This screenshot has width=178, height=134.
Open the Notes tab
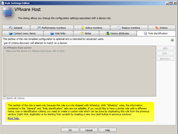click(x=86, y=33)
